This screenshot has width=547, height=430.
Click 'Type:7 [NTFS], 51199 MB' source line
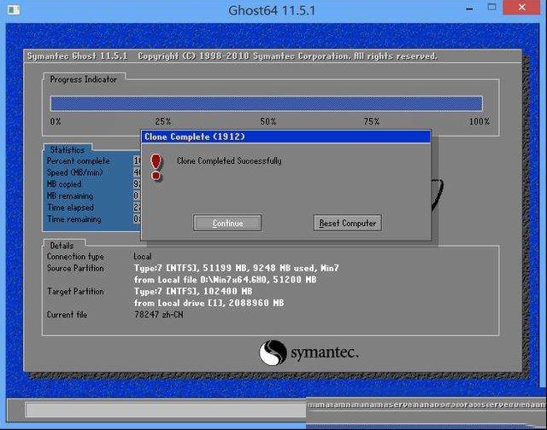click(236, 268)
